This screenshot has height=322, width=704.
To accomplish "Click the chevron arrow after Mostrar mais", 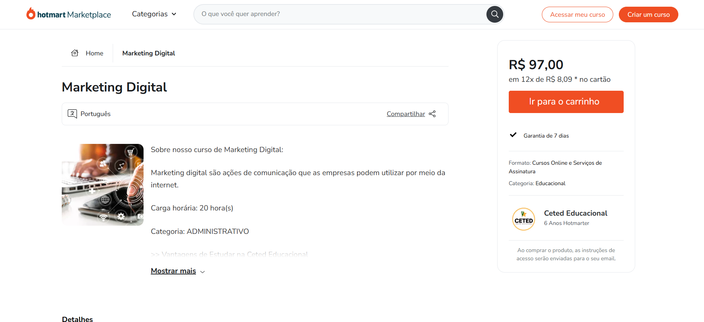I will [203, 272].
